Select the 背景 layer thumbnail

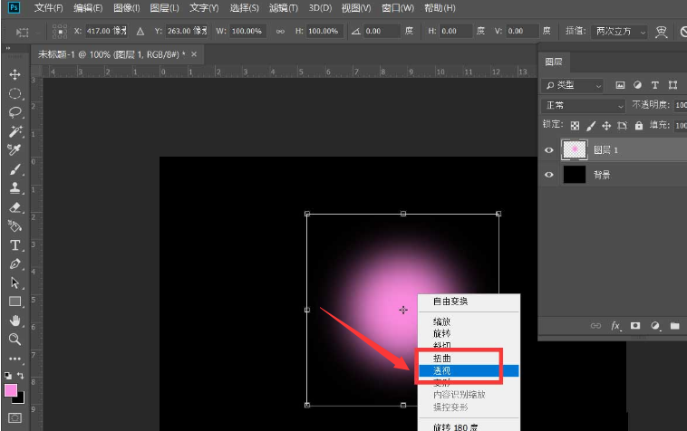(x=574, y=175)
